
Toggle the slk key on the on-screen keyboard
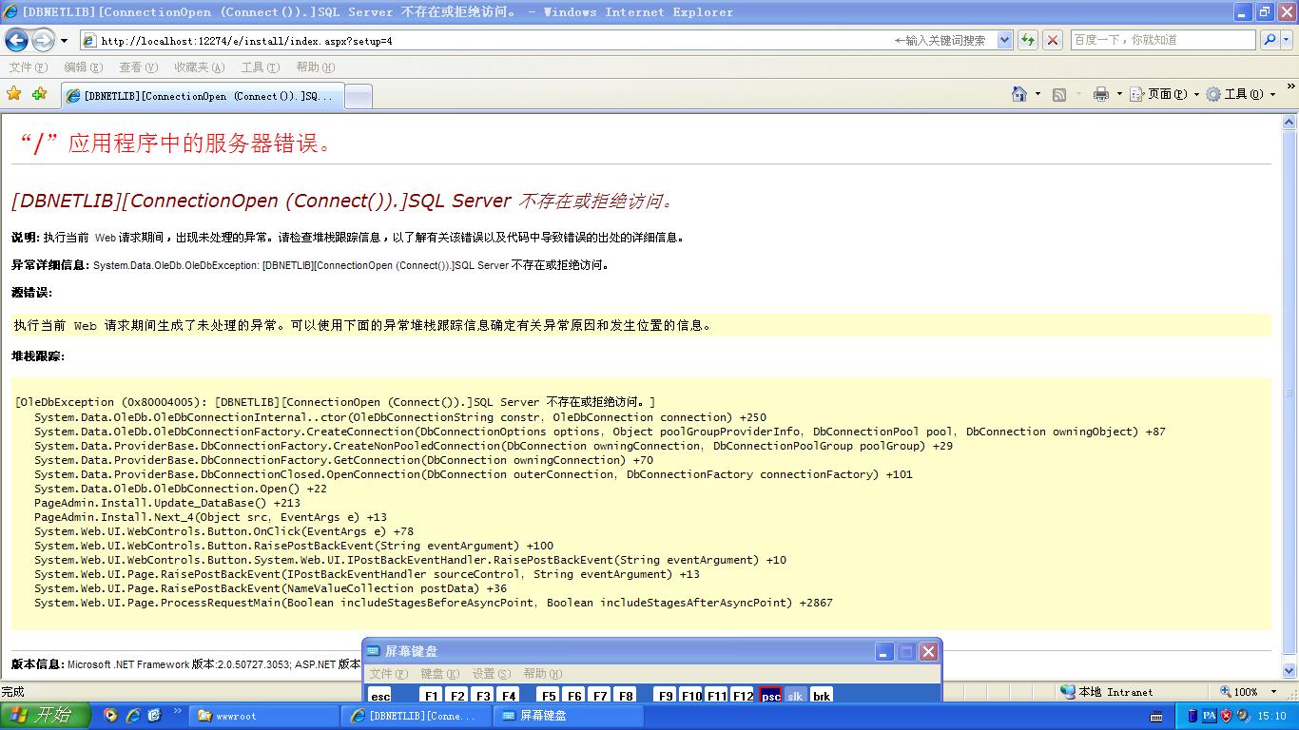pyautogui.click(x=795, y=696)
